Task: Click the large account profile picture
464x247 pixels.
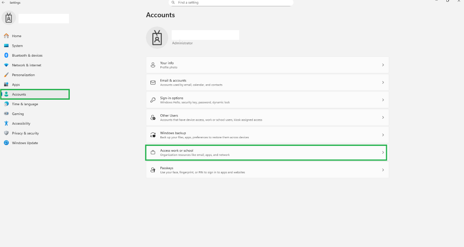Action: point(157,38)
